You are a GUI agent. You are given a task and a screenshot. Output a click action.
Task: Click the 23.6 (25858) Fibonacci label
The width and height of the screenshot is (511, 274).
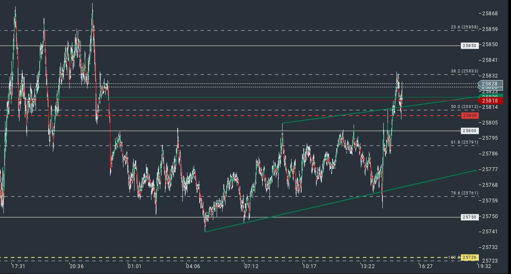(x=464, y=27)
